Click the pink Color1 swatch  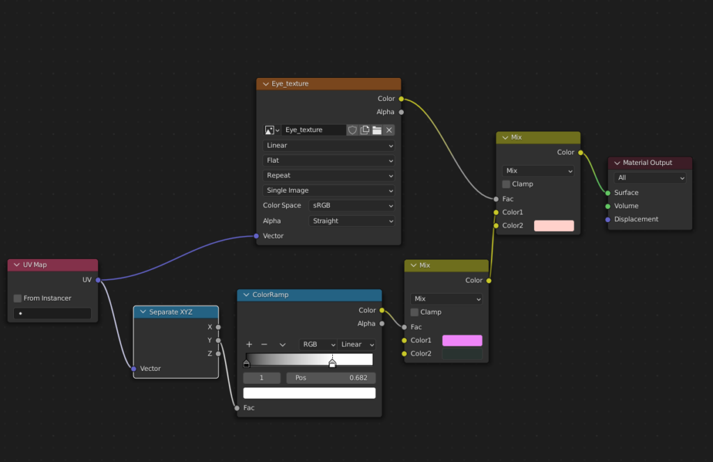462,341
